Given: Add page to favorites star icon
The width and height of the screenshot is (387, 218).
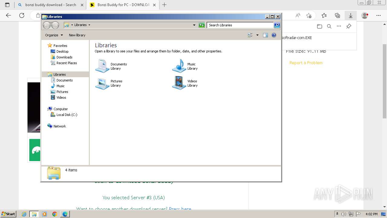Looking at the screenshot, I should coord(309,15).
